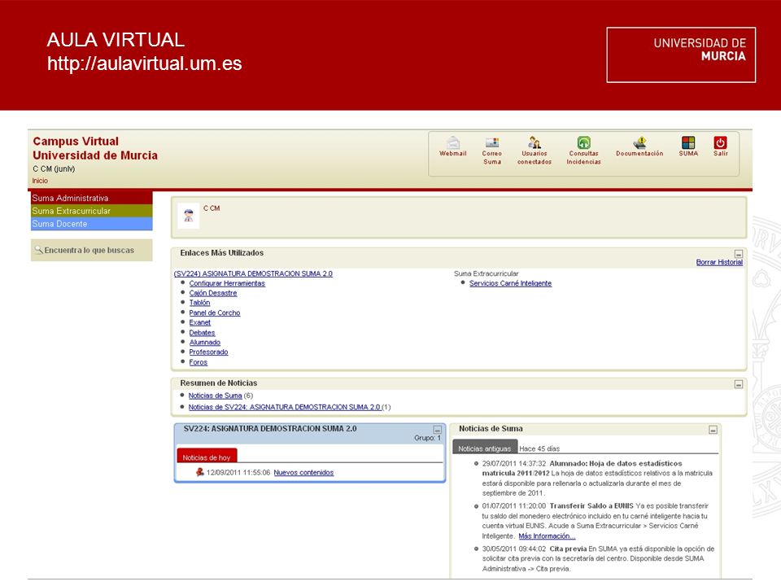Follow the Más Información link
The image size is (781, 586).
tap(547, 536)
